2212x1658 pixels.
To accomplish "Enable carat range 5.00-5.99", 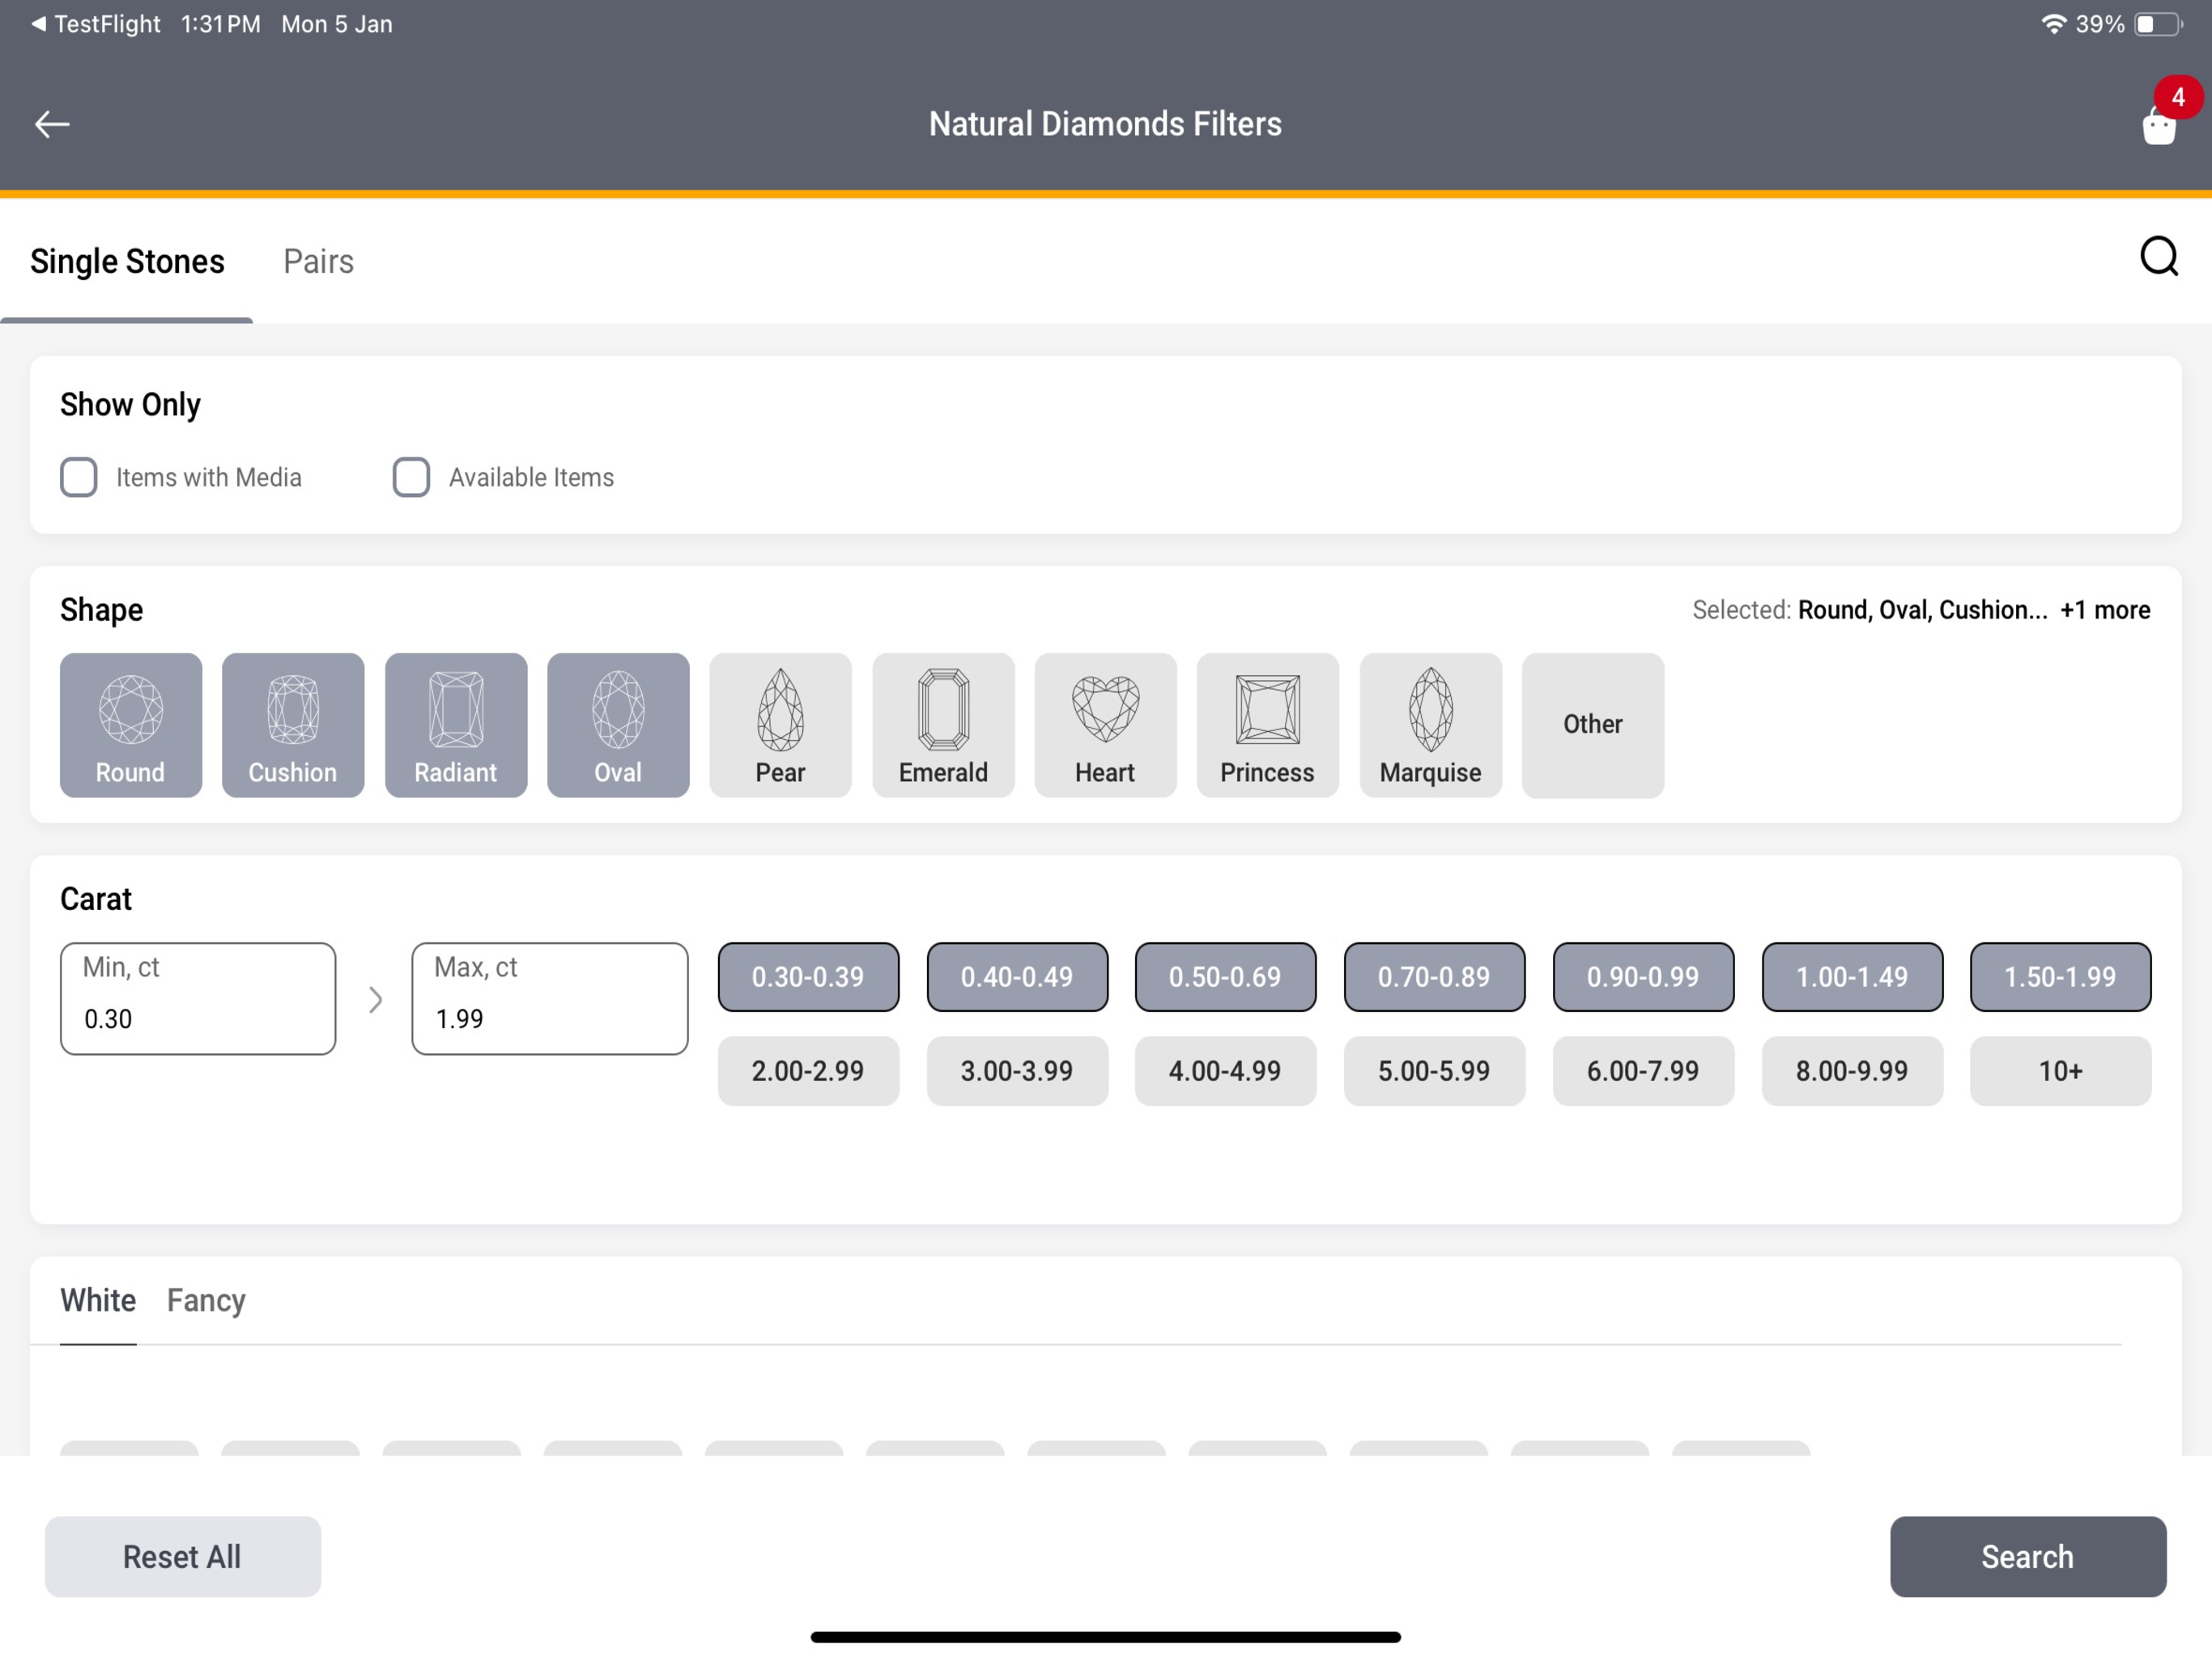I will (1434, 1071).
